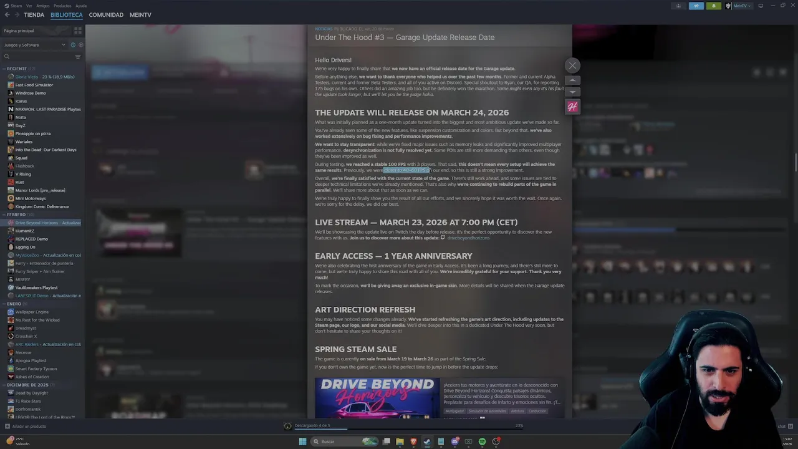
Task: Click the Wallpaper Engine icon
Action: coord(11,312)
